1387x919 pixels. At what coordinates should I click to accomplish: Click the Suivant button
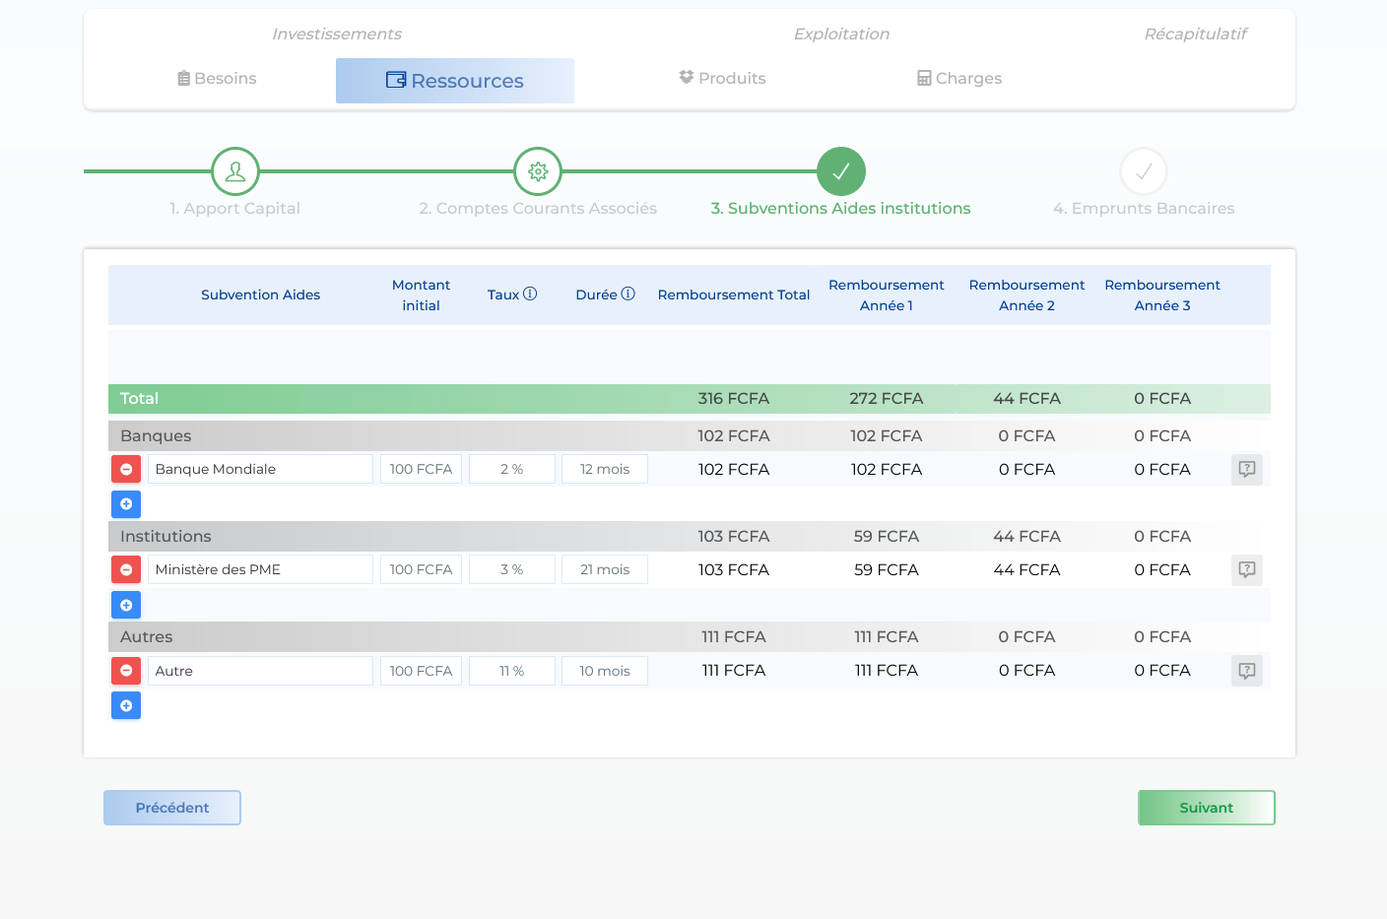click(1206, 808)
